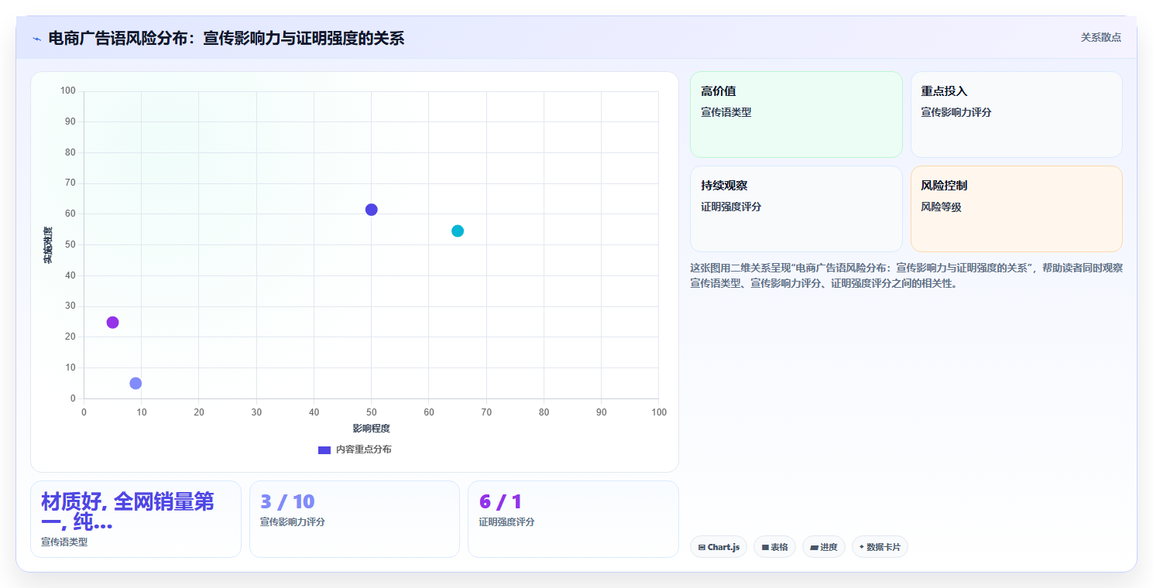Click 宣传语类型 text in 高价值 card
Viewport: 1153px width, 588px height.
click(x=726, y=112)
